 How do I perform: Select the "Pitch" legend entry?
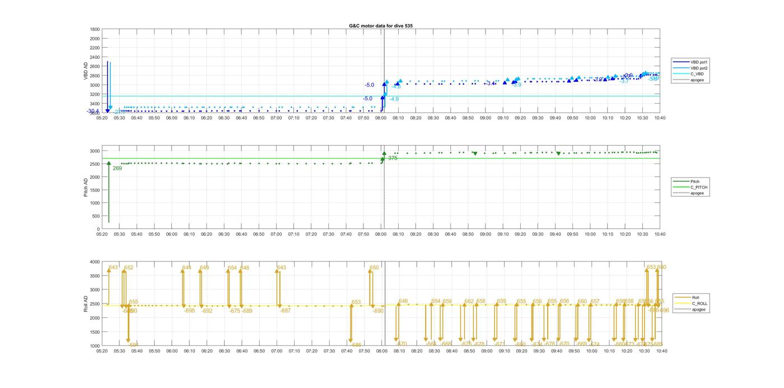point(695,181)
